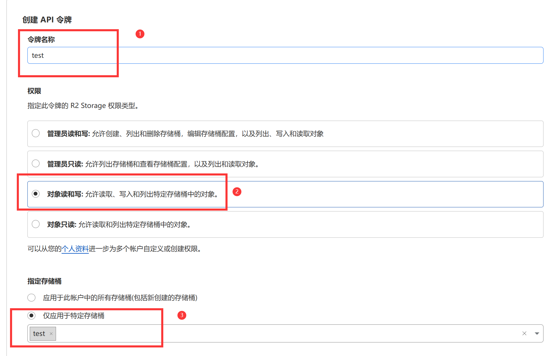This screenshot has height=356, width=560.
Task: Select 应用于此帐户中的所有存储桶 radio option
Action: click(x=32, y=298)
